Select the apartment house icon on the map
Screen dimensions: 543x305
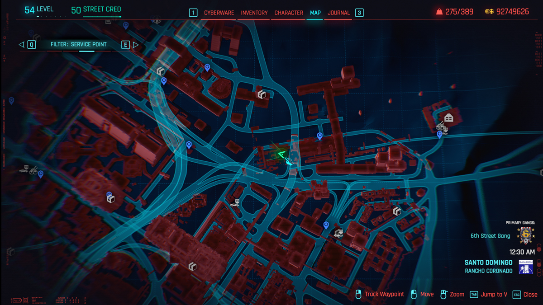click(x=448, y=118)
